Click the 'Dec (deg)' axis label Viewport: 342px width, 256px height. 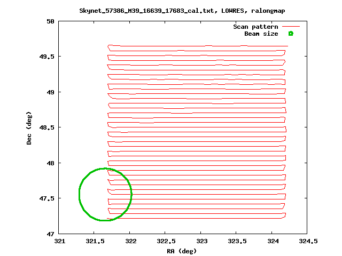click(x=29, y=128)
